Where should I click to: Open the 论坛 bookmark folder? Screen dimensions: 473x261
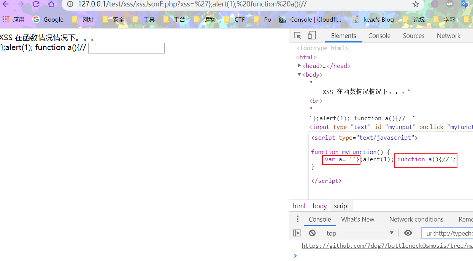coord(414,19)
